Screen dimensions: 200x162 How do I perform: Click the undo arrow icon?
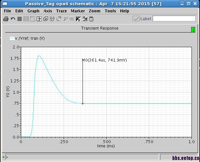pyautogui.click(x=13, y=19)
